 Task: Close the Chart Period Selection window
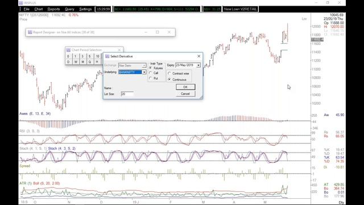pyautogui.click(x=119, y=50)
